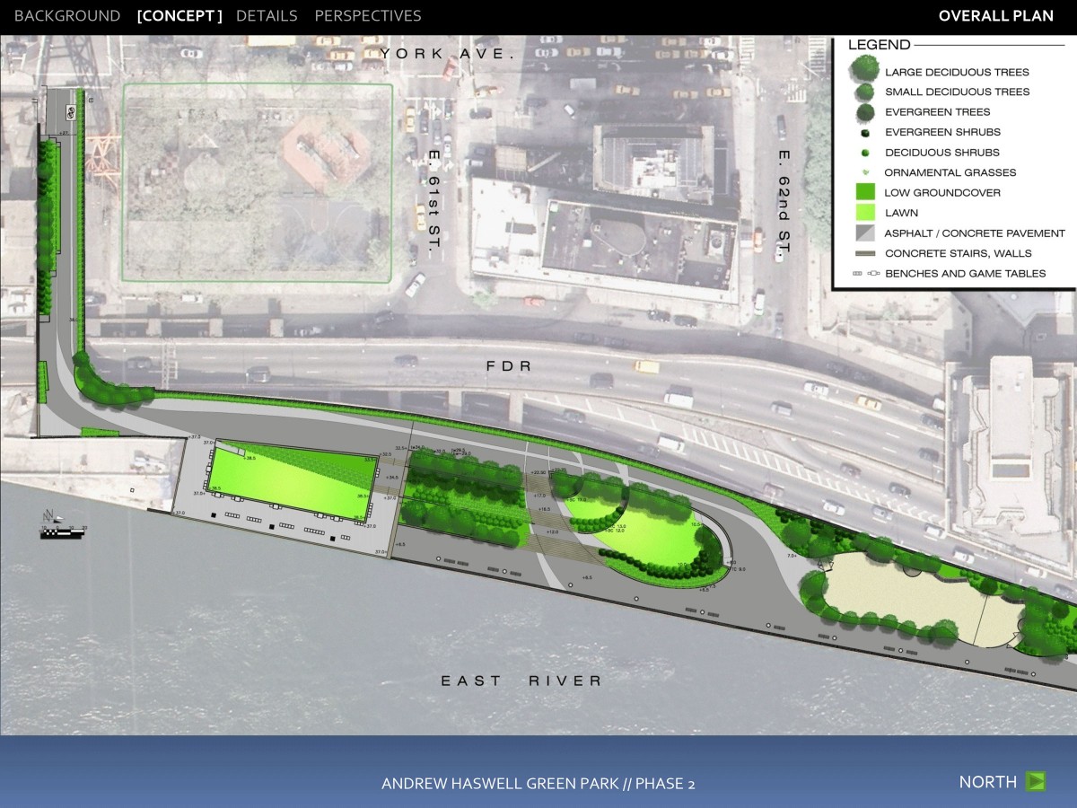
Task: Click the OVERALL PLAN heading
Action: coord(995,16)
